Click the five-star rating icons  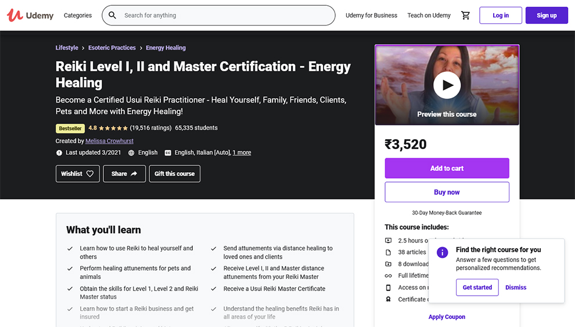click(113, 128)
